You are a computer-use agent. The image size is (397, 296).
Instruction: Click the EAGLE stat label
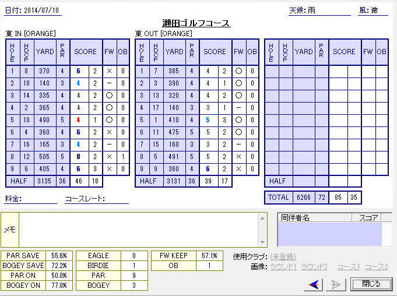click(99, 256)
